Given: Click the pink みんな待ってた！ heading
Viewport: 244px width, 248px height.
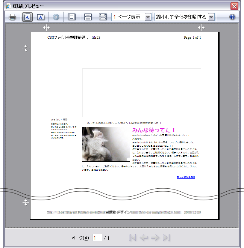Looking at the screenshot, I should tap(154, 130).
